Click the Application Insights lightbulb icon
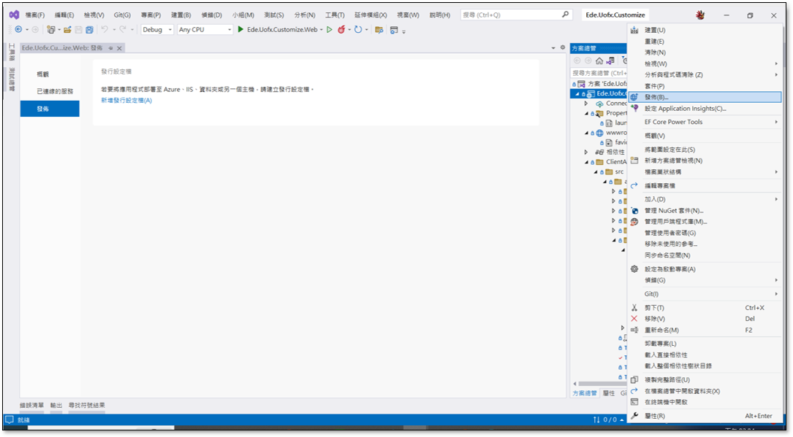This screenshot has width=793, height=437. click(x=634, y=108)
